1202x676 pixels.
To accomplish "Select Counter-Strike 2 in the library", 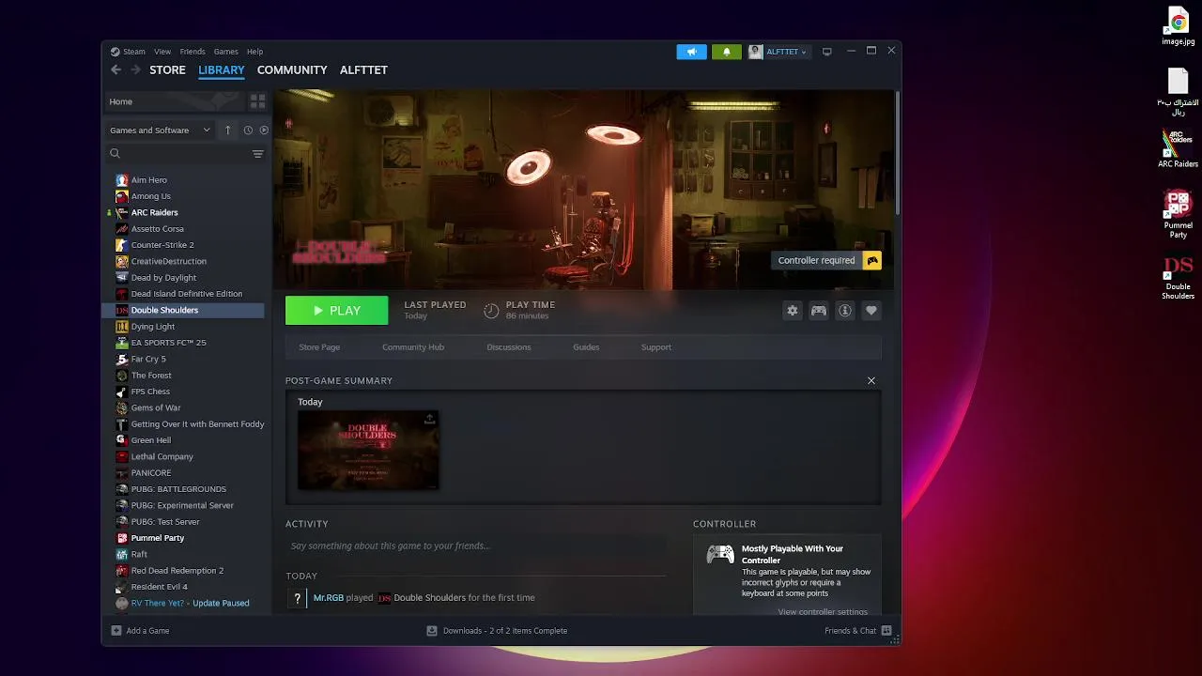I will [x=162, y=245].
